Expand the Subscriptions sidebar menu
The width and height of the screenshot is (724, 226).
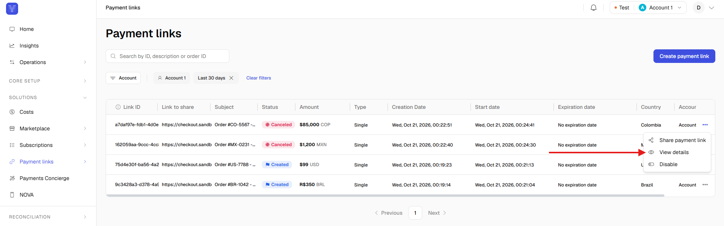click(48, 145)
